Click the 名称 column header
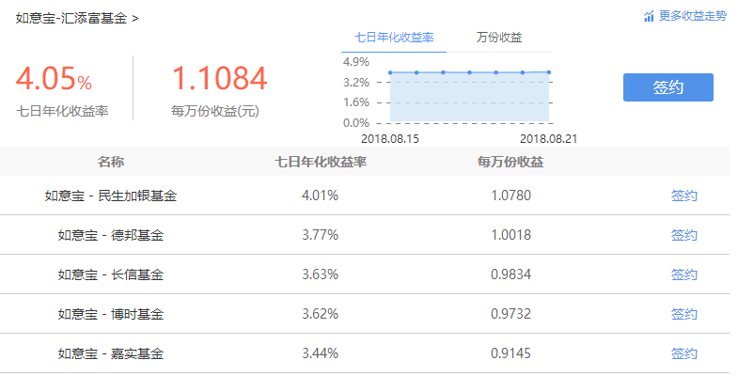Image resolution: width=738 pixels, height=376 pixels. (111, 162)
